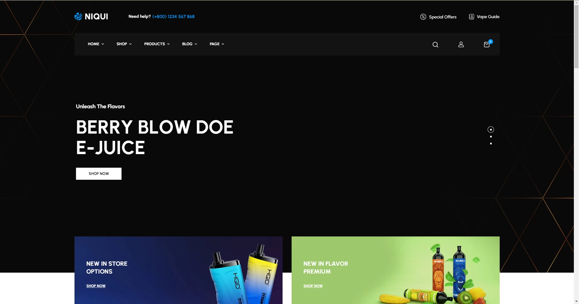Click the NIQUI logo icon
Screen dimensions: 579x304
point(78,17)
